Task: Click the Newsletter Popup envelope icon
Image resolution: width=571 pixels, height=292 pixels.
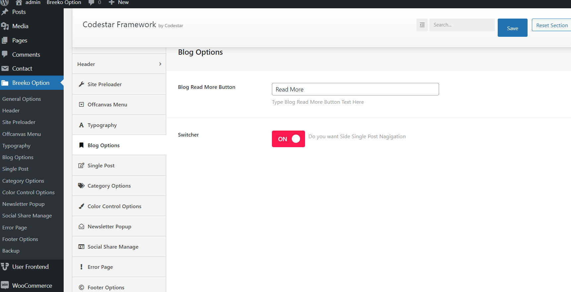Action: click(x=81, y=226)
